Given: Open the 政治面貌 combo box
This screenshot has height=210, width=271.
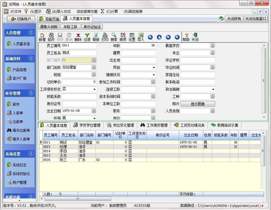Looking at the screenshot, I should click(x=213, y=89).
